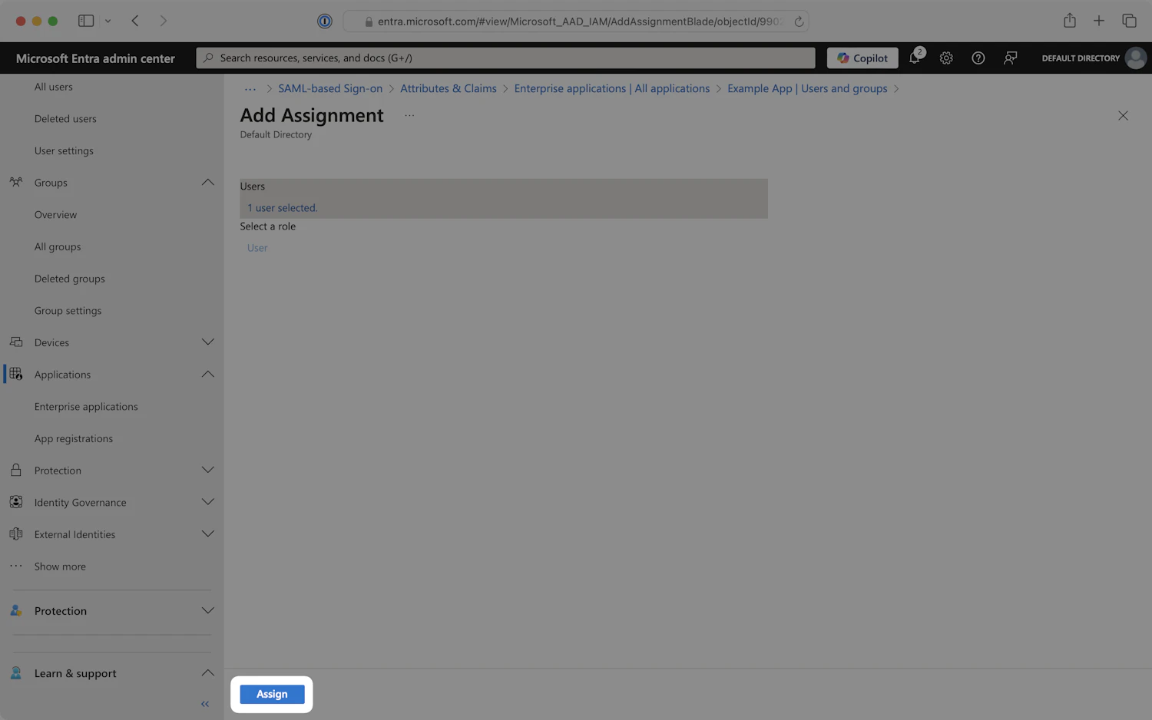This screenshot has height=720, width=1152.
Task: Open Enterprise applications | All applications breadcrumb
Action: coord(612,89)
